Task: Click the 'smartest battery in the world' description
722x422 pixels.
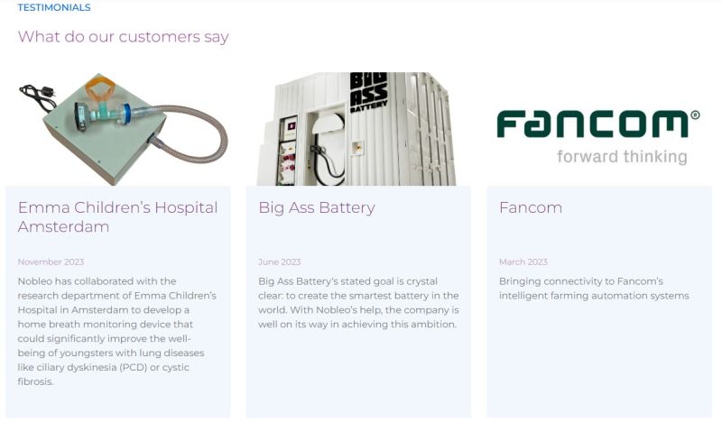Action: point(358,302)
